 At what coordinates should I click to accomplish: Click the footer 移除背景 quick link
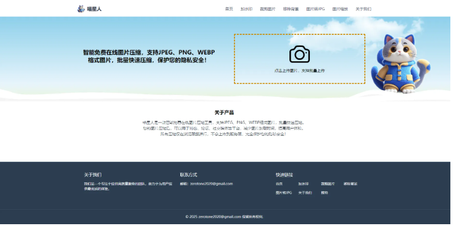[350, 184]
